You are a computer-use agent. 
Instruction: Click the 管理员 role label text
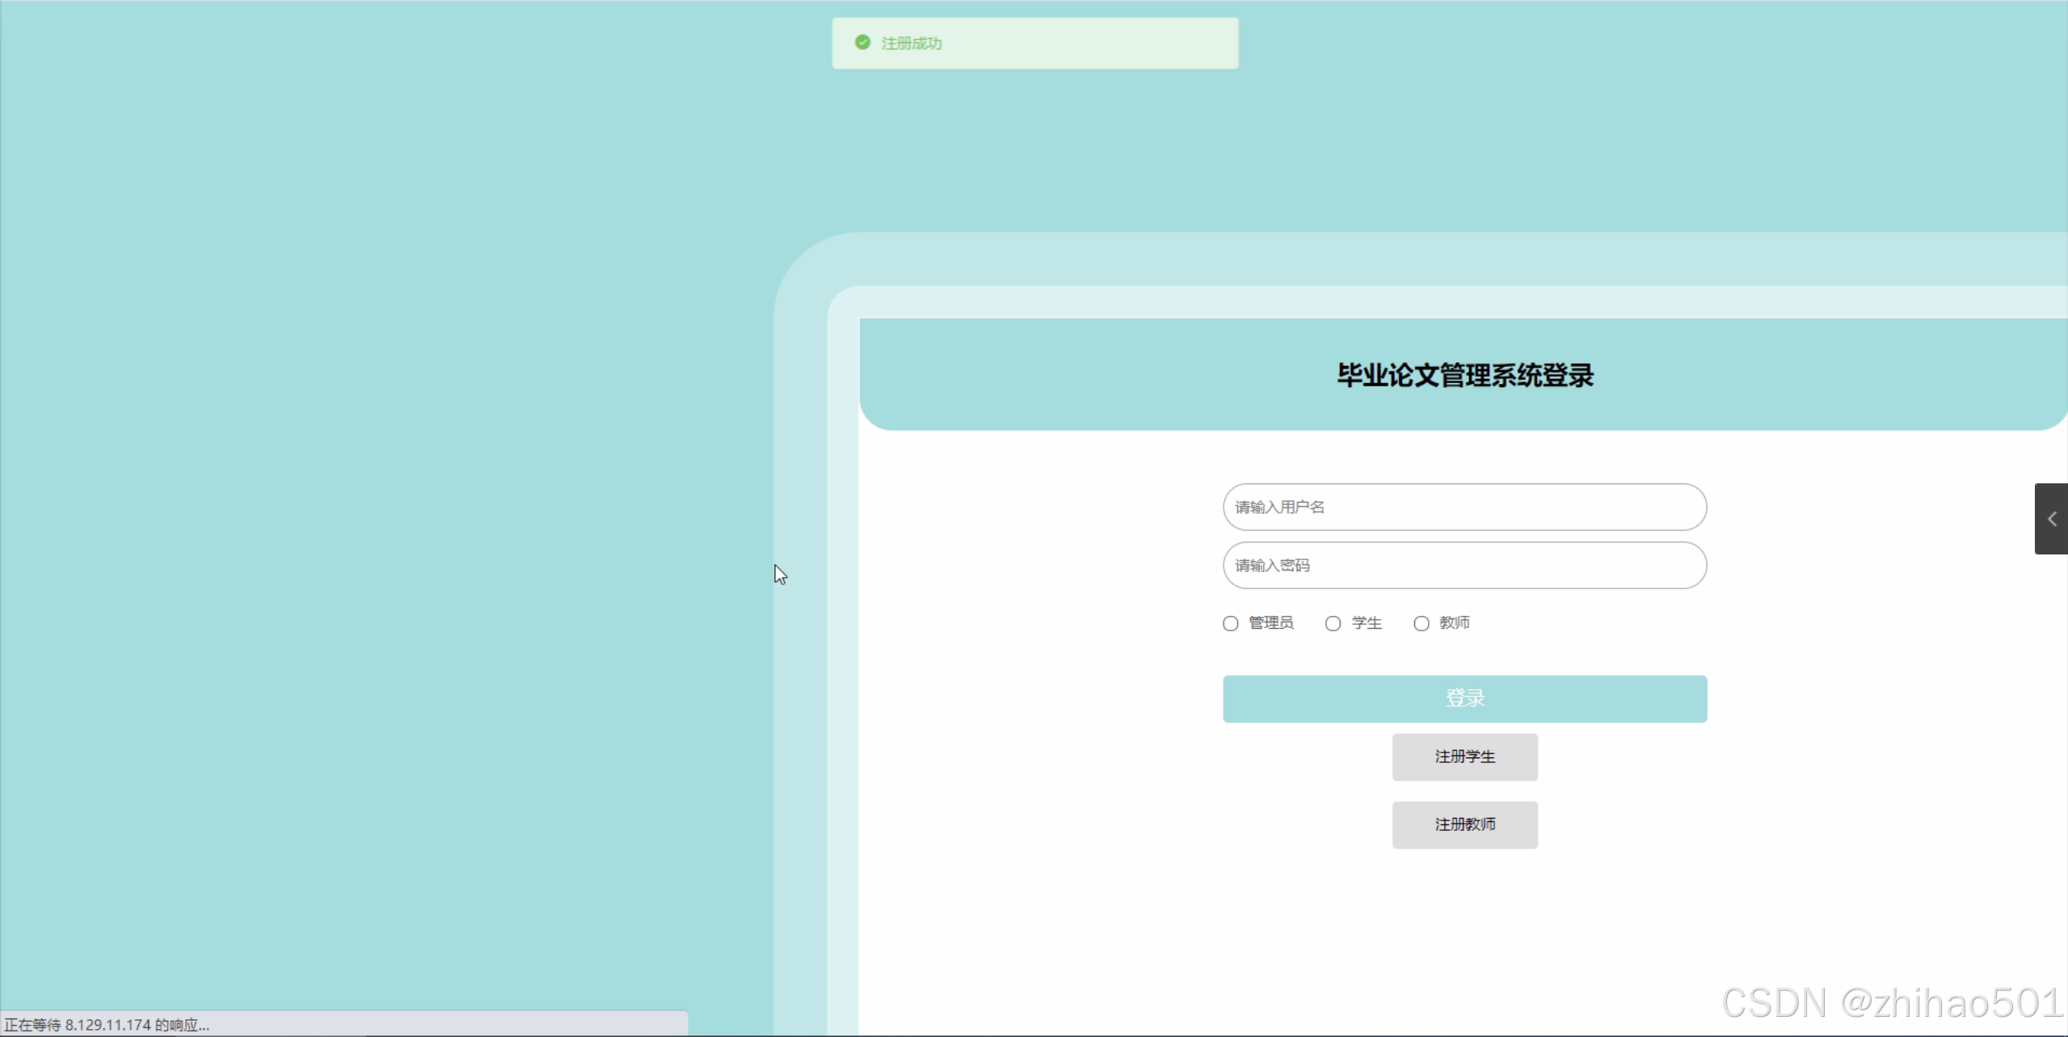click(1270, 622)
